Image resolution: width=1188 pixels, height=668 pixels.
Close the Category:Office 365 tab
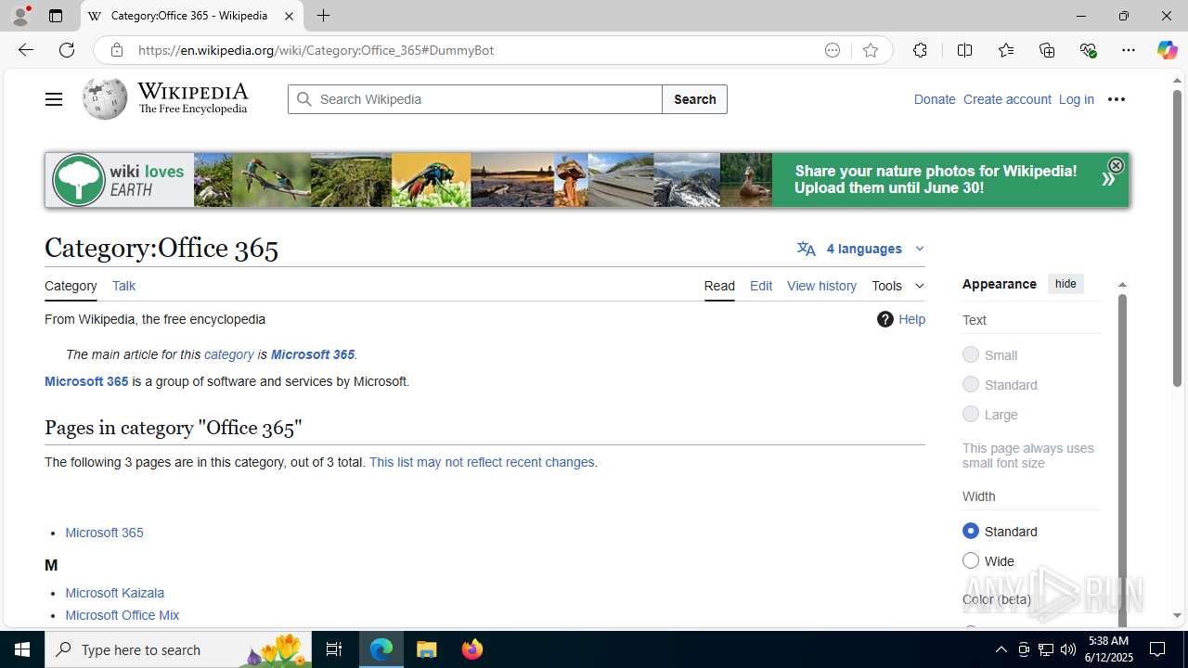click(x=289, y=16)
